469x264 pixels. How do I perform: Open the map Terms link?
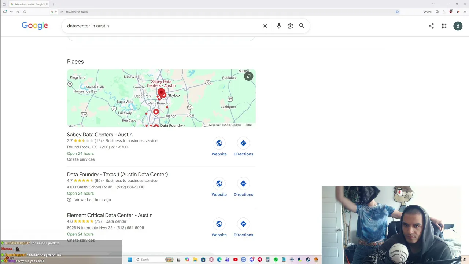(248, 125)
